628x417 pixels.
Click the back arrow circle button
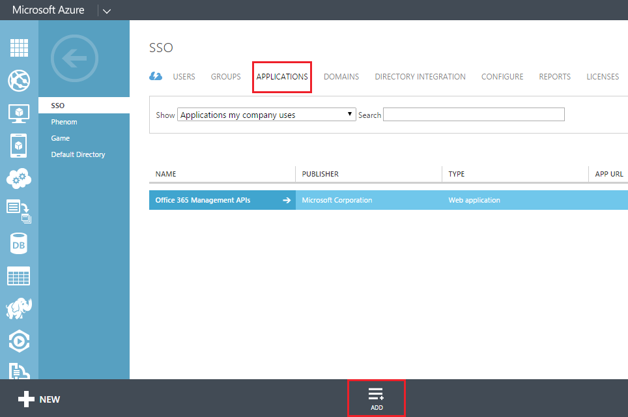(x=74, y=59)
